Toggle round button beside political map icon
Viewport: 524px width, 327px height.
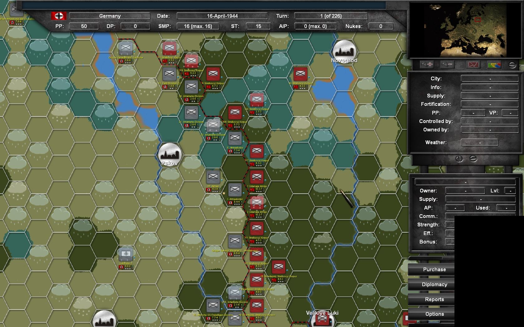(x=512, y=65)
